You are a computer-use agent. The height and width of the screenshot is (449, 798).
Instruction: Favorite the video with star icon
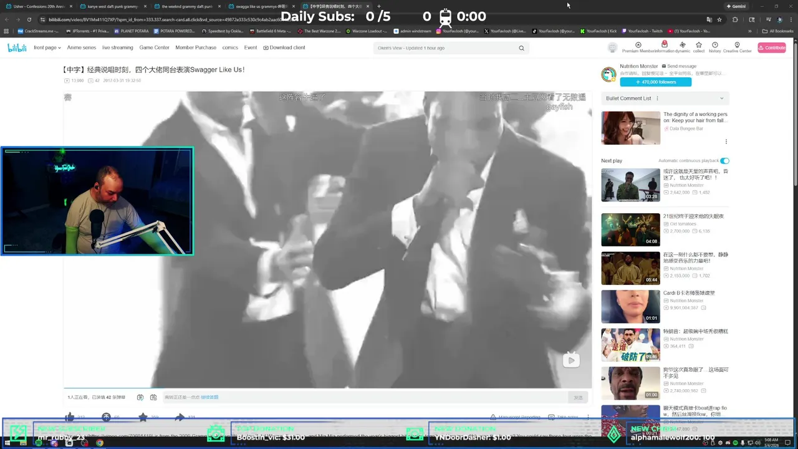(x=143, y=417)
